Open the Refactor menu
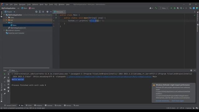The height and width of the screenshot is (112, 199). [x=35, y=4]
